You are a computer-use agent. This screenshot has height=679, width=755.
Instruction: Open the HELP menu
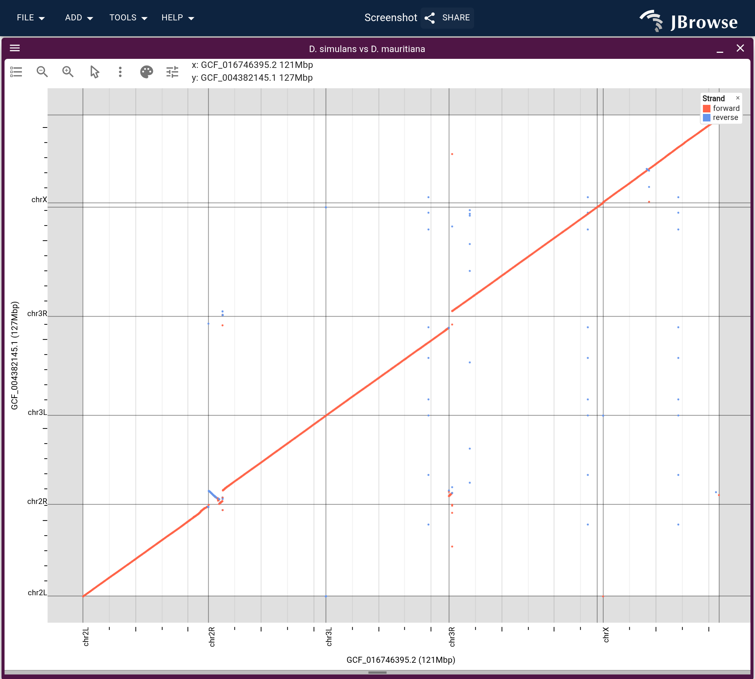coord(178,18)
